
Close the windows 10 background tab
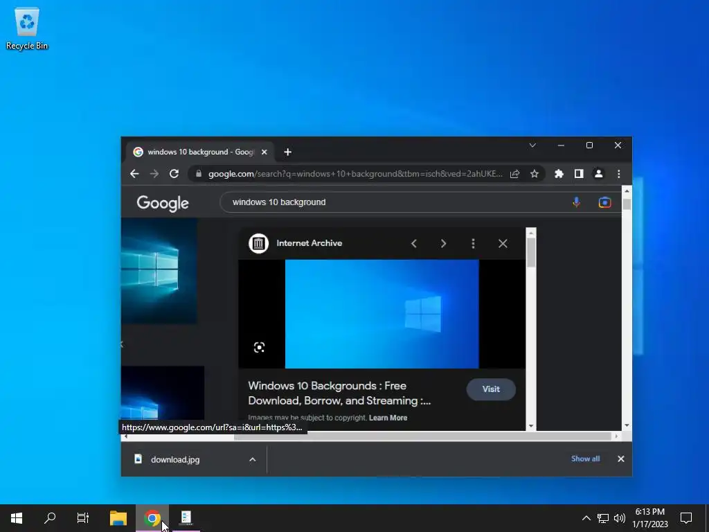pos(264,152)
